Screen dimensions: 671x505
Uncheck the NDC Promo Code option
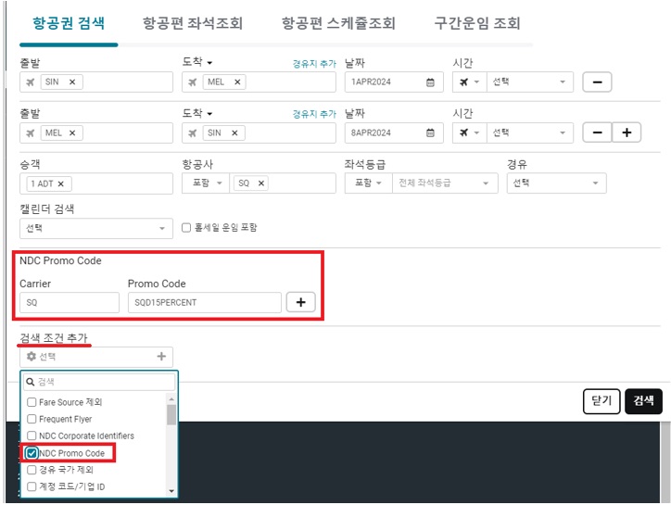(x=32, y=453)
